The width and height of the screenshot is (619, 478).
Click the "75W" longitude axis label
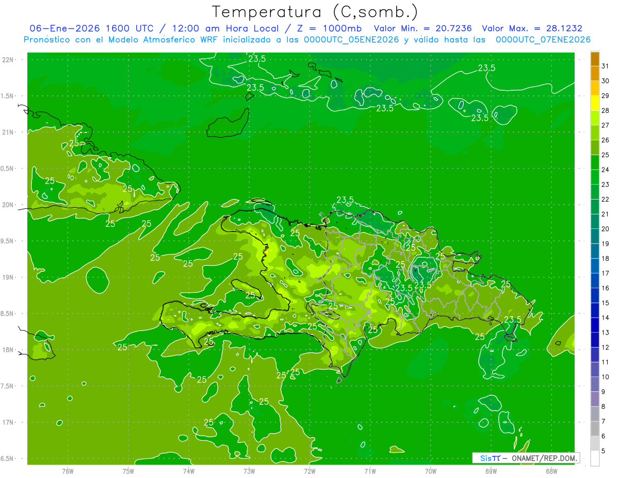(128, 471)
